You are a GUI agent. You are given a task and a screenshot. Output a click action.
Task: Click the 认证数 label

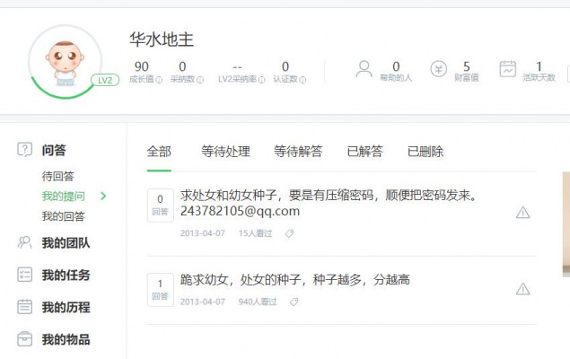[x=285, y=79]
